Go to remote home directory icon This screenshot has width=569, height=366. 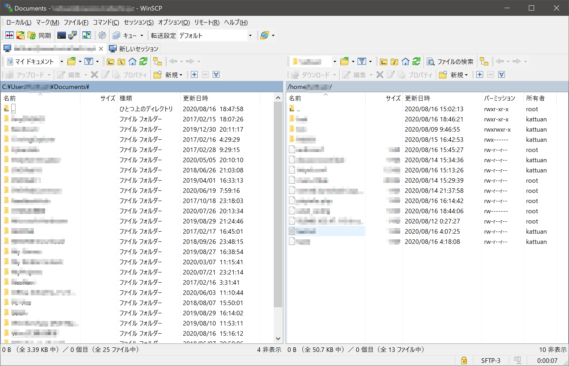tap(406, 62)
